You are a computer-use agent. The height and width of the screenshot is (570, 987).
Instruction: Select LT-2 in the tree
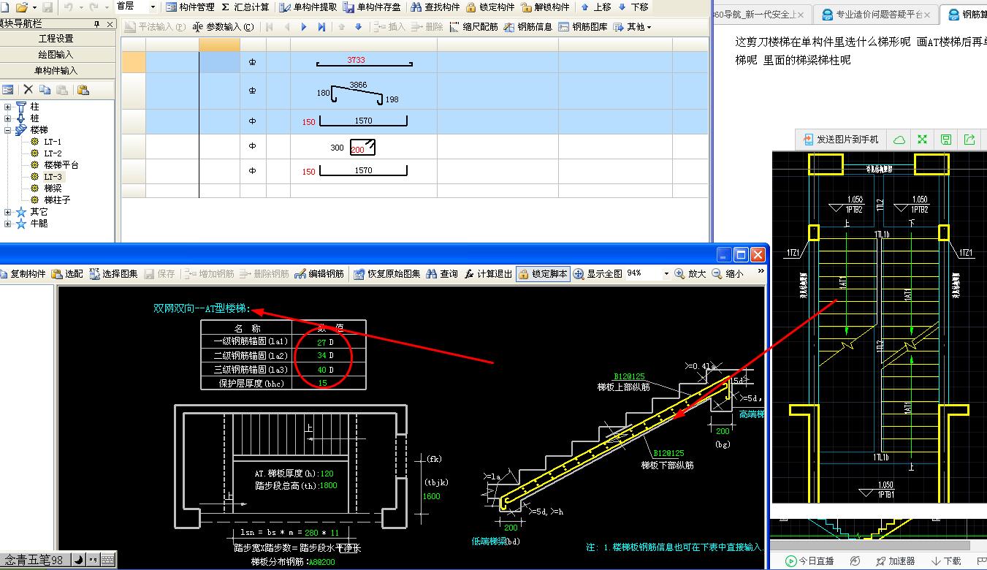click(53, 153)
